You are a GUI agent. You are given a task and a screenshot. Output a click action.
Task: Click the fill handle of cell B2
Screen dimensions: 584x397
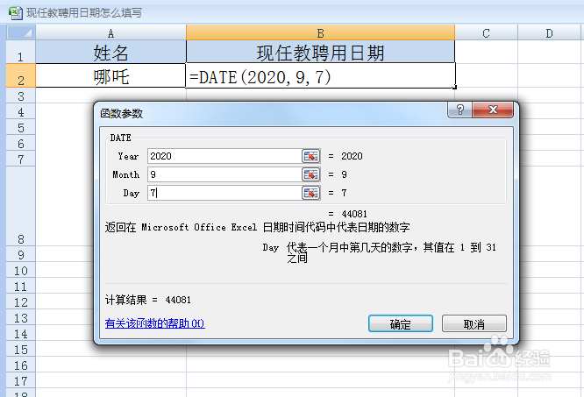pos(454,88)
